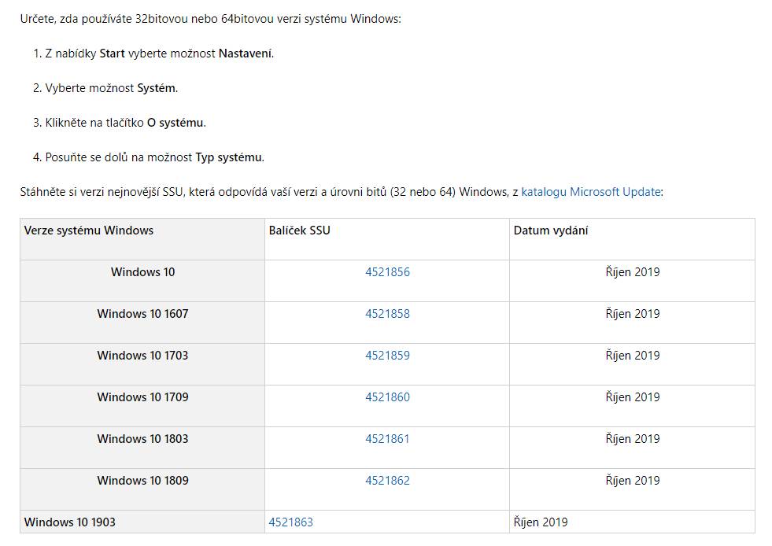Click the bold Typ systému text
Image resolution: width=772 pixels, height=546 pixels.
[x=228, y=157]
